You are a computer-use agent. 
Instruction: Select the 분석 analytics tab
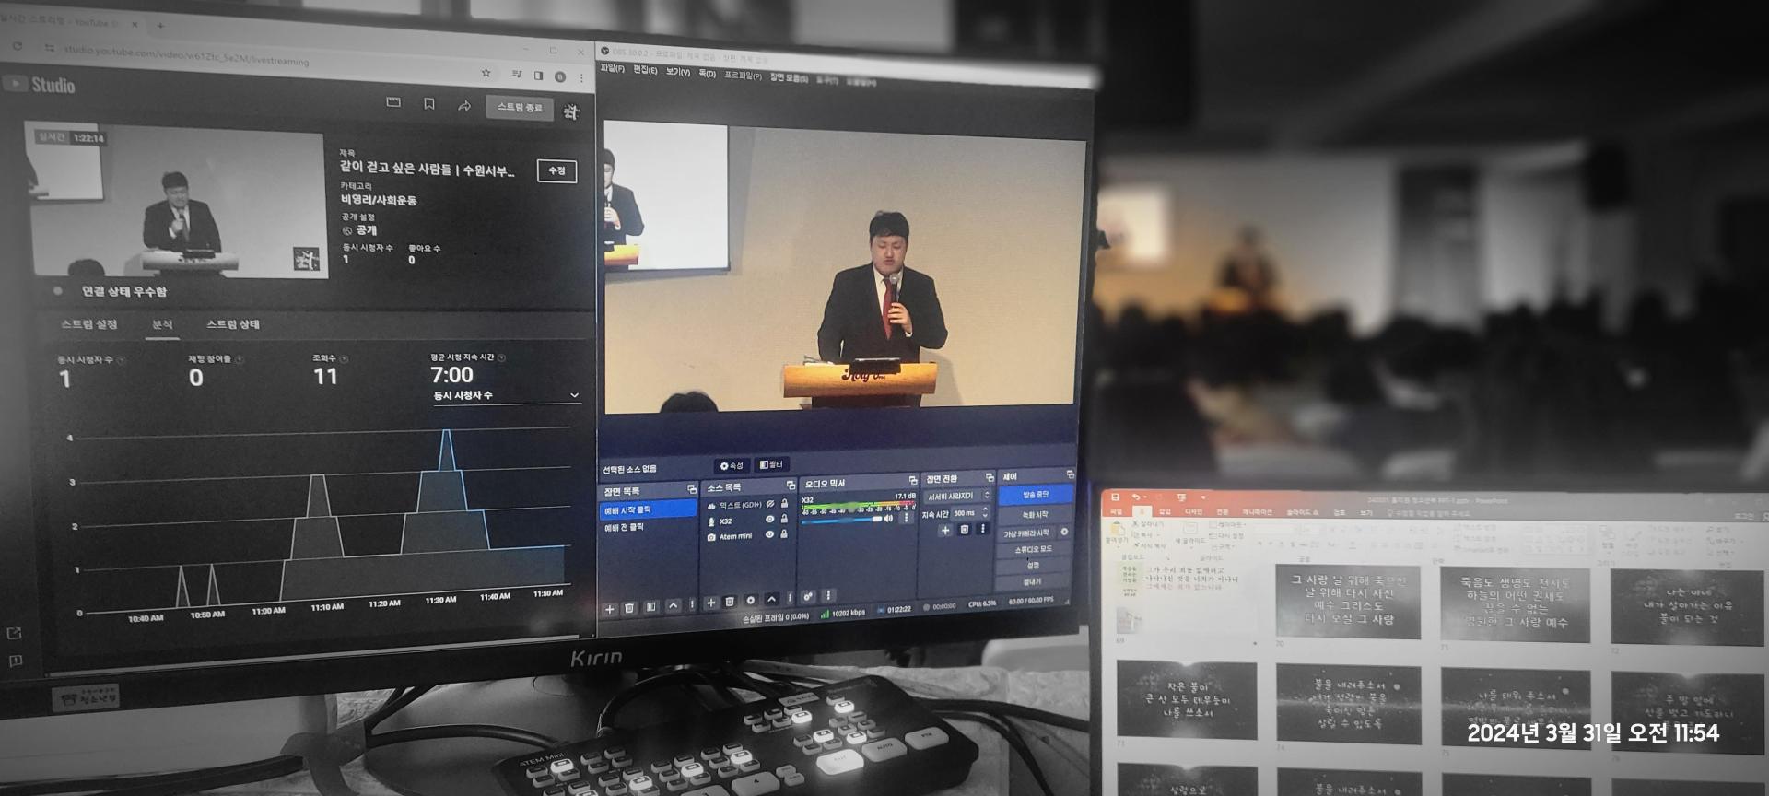pos(162,324)
